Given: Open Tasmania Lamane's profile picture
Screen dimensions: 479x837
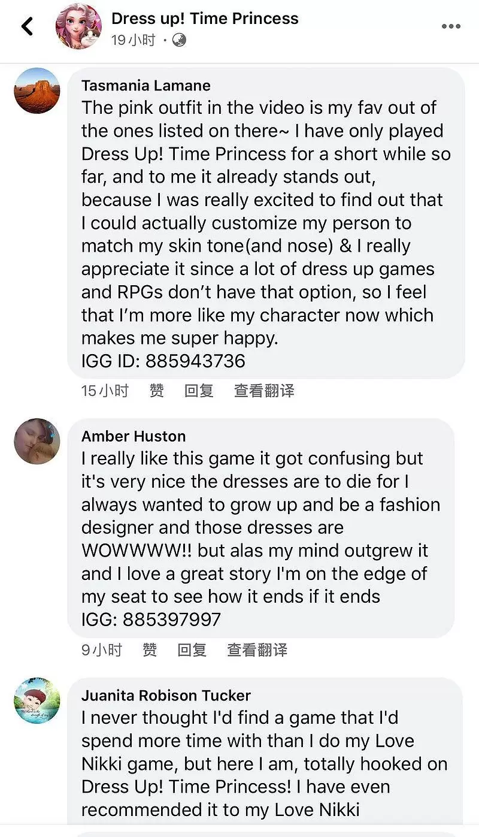Looking at the screenshot, I should (x=37, y=90).
